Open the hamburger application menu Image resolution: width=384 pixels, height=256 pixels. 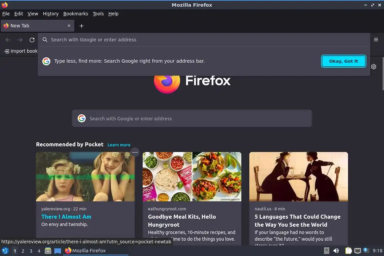[x=376, y=40]
